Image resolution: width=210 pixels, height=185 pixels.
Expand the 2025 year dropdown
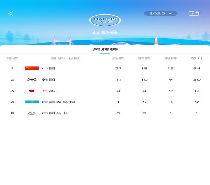point(161,13)
